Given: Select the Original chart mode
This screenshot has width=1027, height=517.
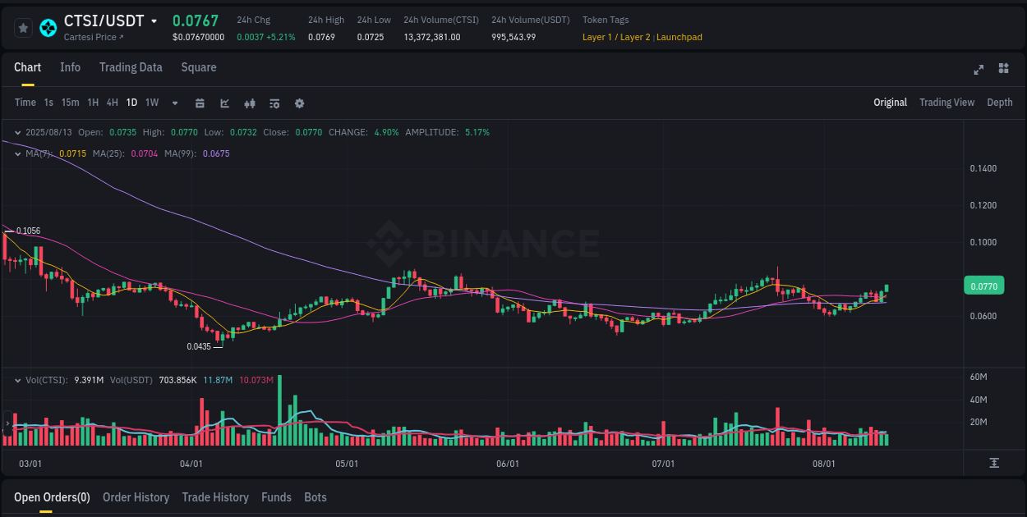Looking at the screenshot, I should 890,102.
